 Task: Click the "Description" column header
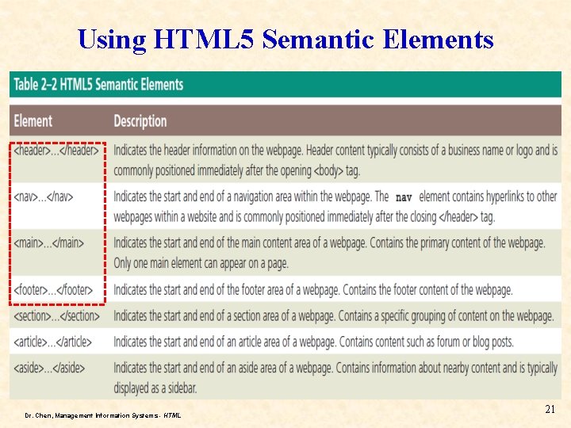[x=140, y=120]
